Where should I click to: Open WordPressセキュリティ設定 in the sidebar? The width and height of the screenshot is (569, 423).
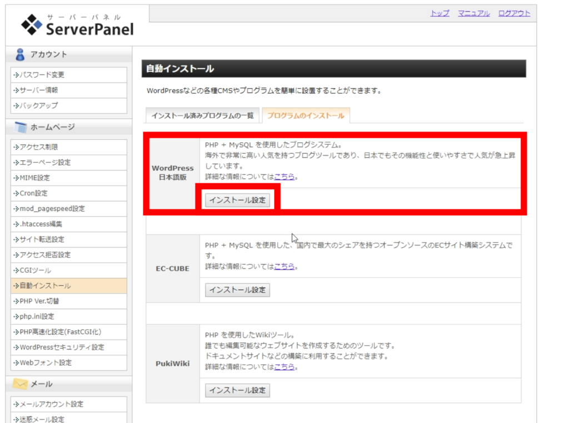(x=69, y=348)
